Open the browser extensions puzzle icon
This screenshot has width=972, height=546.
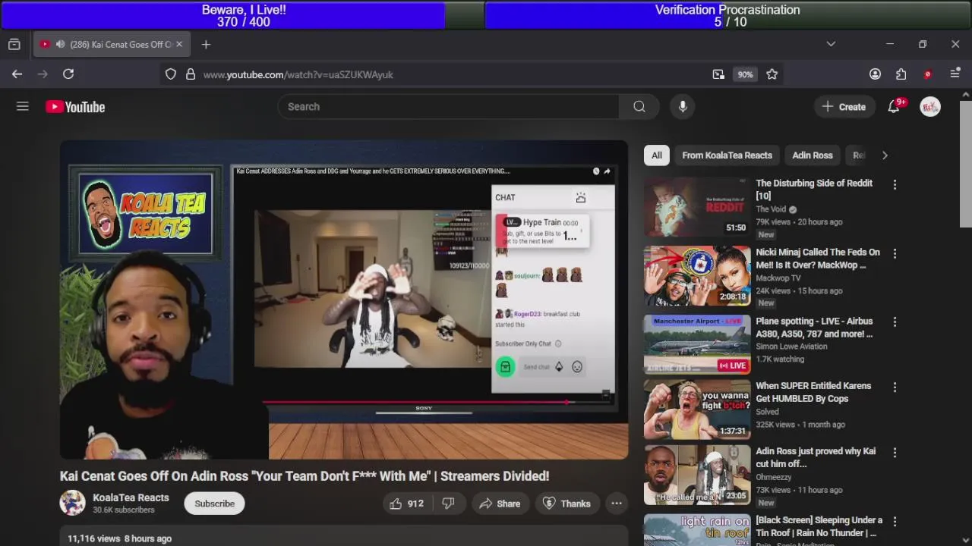pos(901,74)
